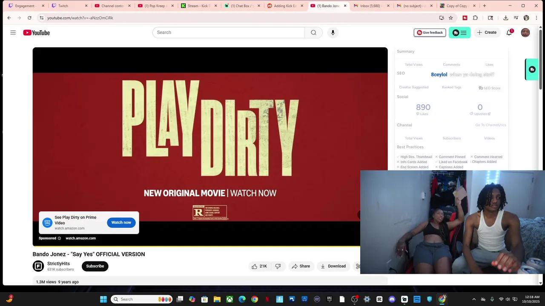Open the TubeBuddy side tab icon

click(x=532, y=69)
